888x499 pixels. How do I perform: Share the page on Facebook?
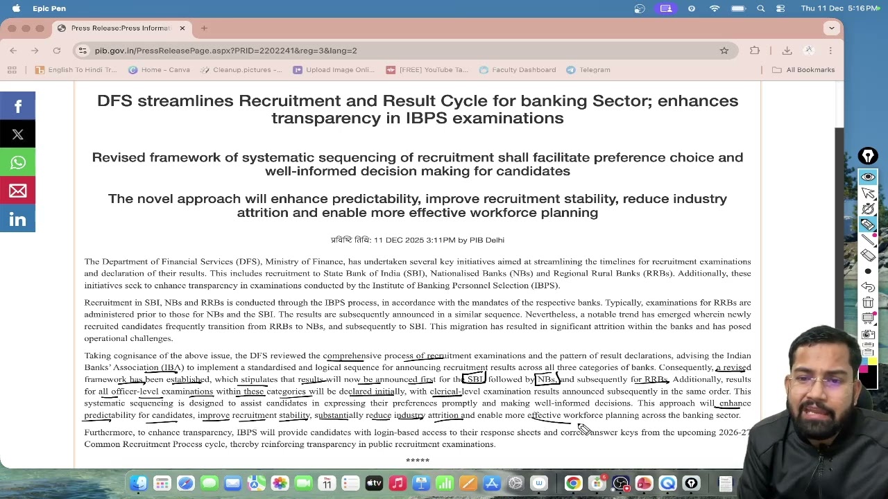[x=17, y=106]
